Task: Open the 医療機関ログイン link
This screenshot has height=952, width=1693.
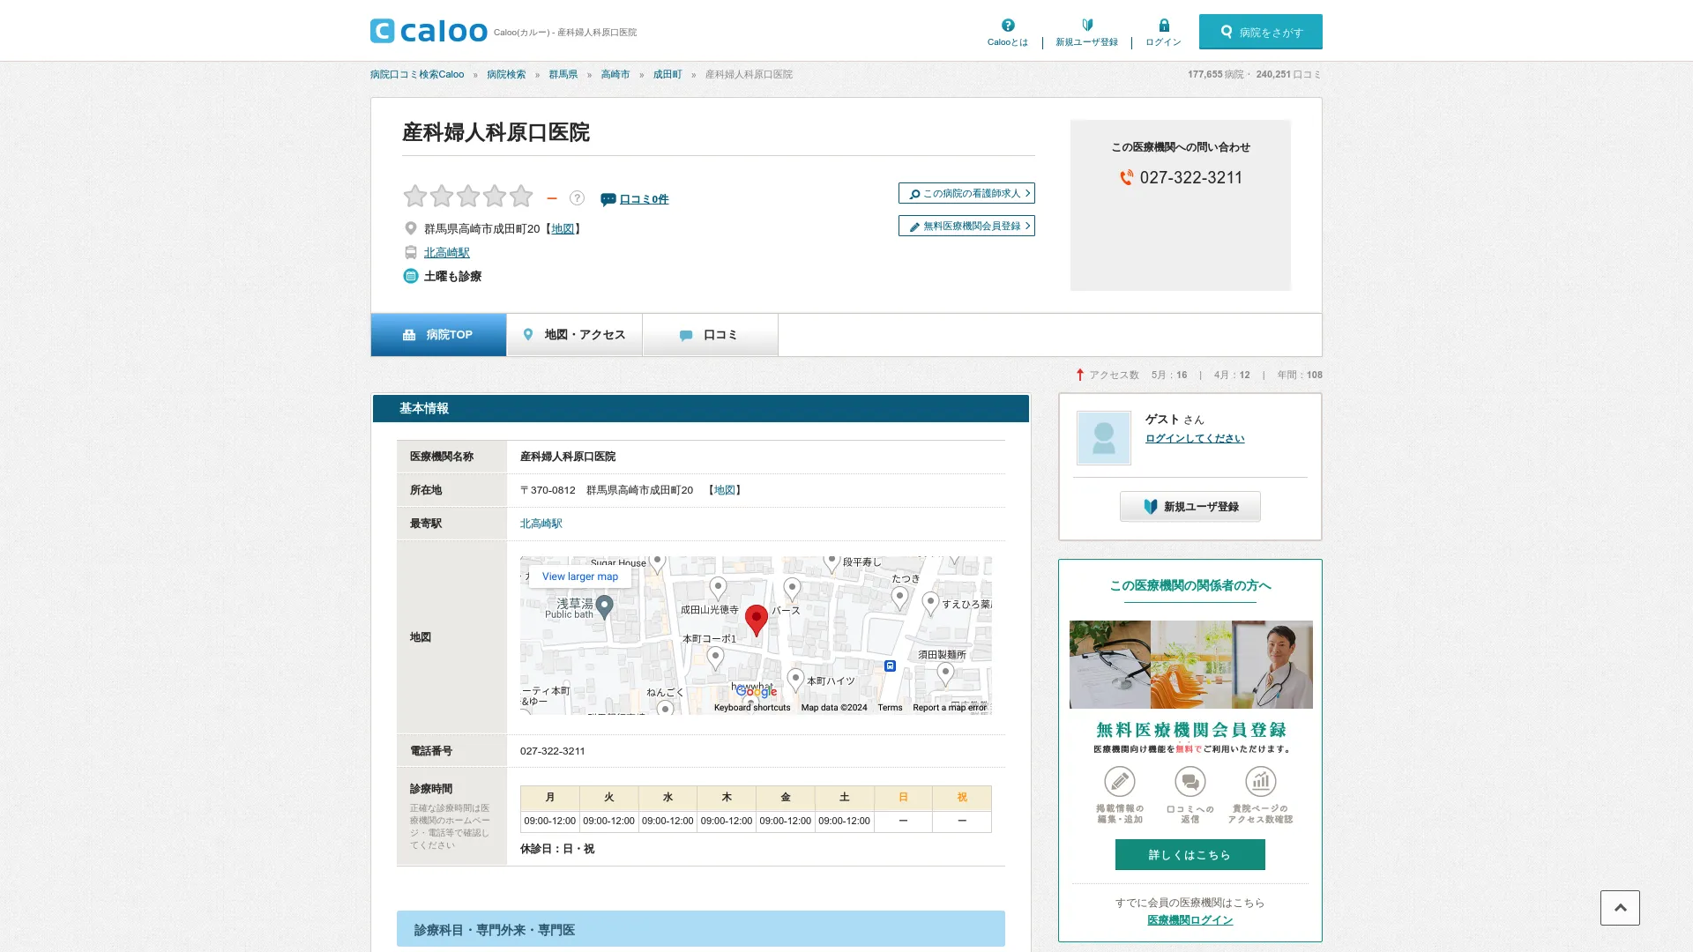Action: coord(1190,920)
